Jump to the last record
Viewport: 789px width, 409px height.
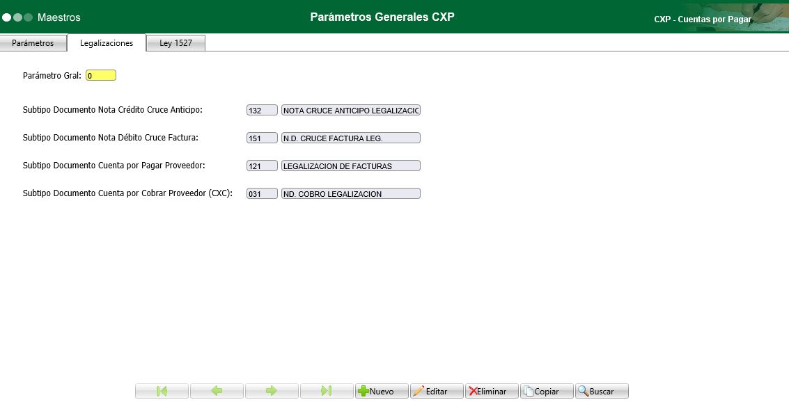(x=327, y=391)
